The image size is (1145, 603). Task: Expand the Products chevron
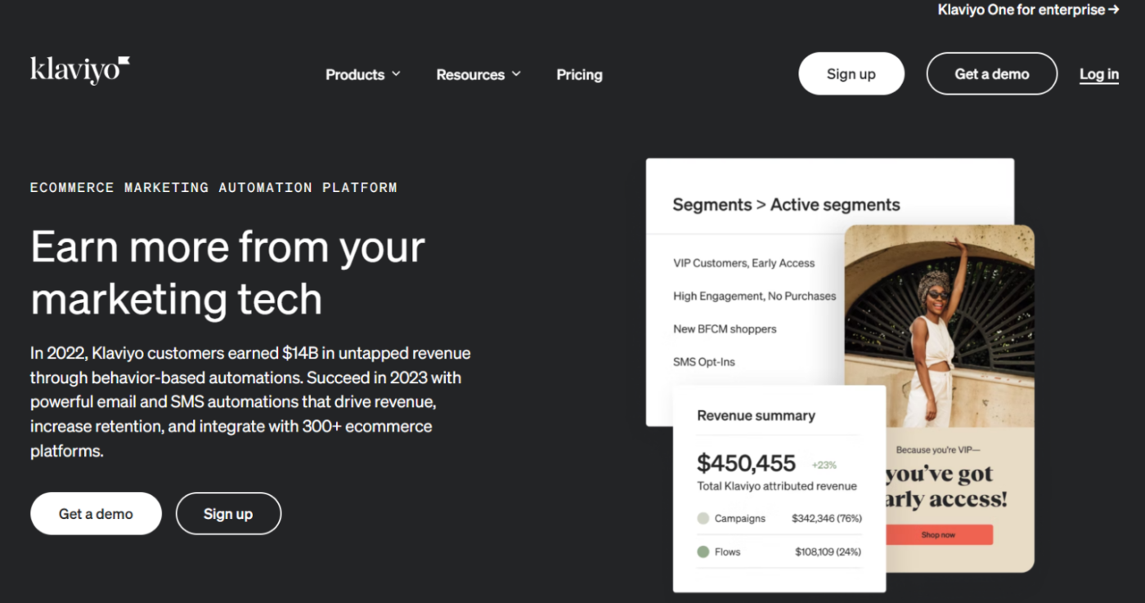pos(396,74)
